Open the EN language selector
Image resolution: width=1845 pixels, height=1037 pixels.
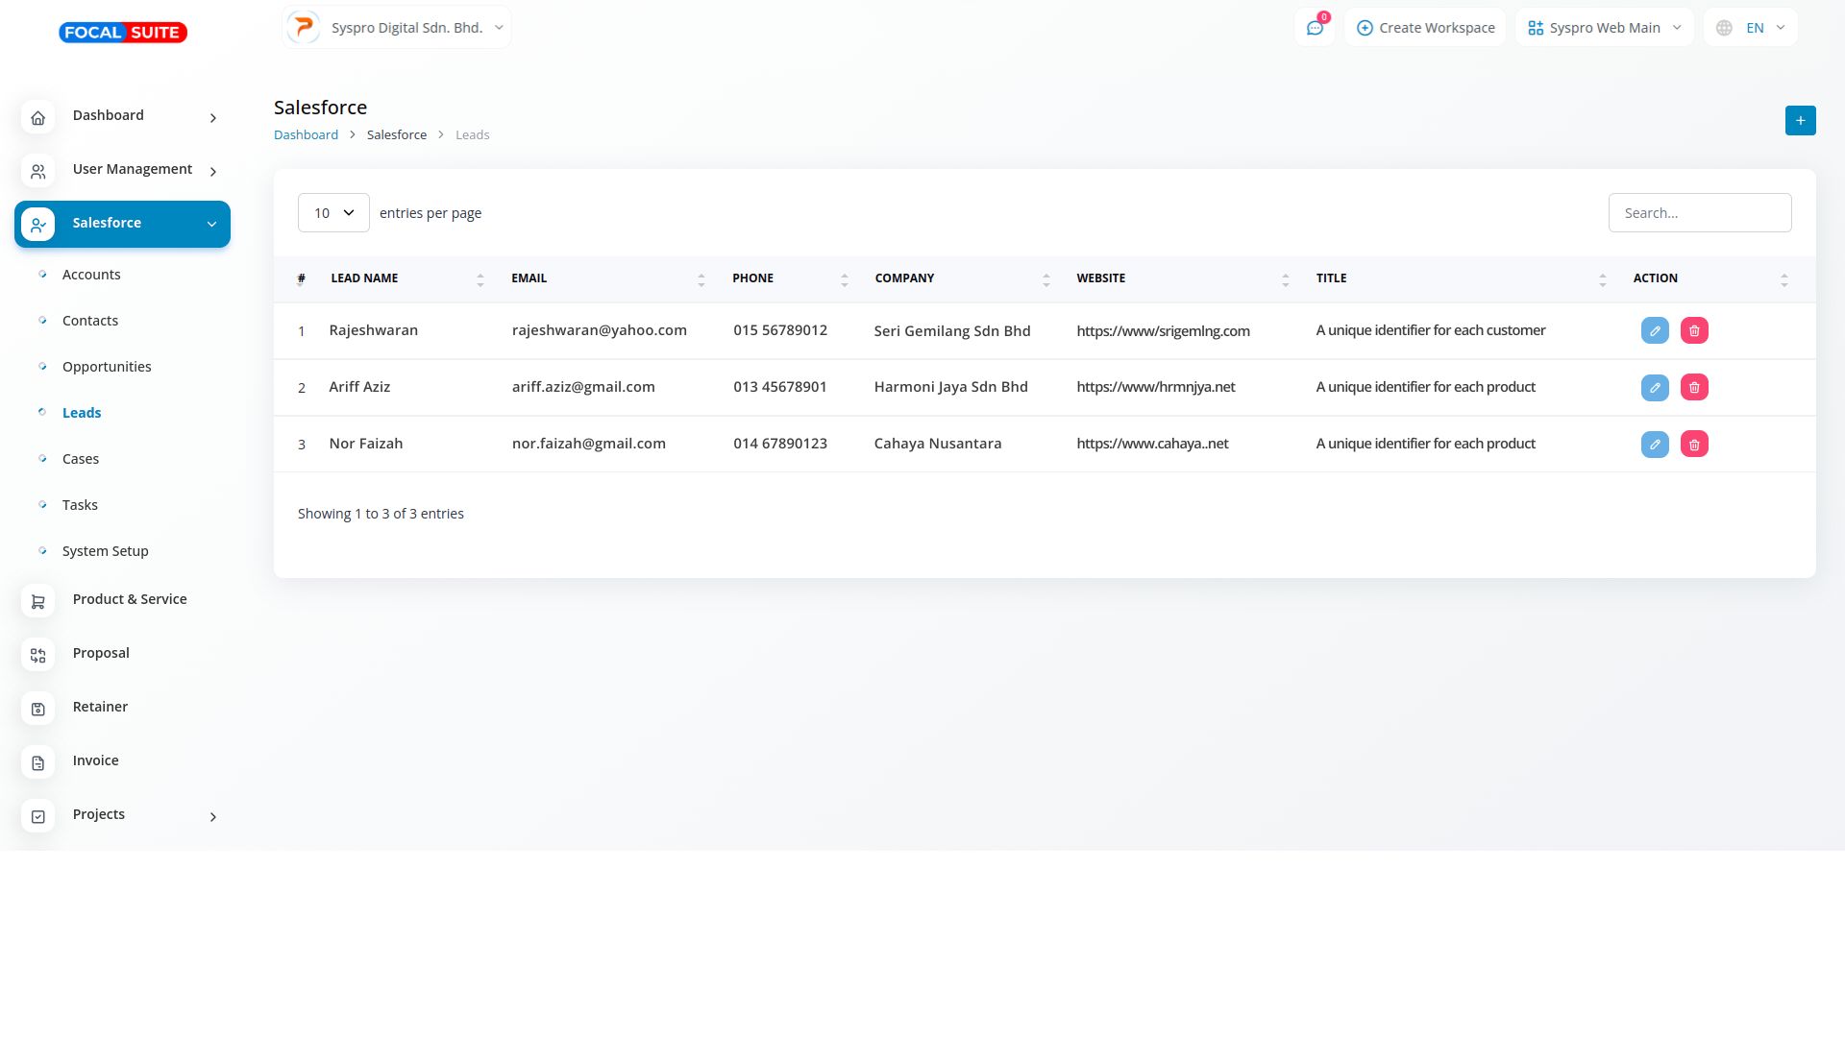pos(1751,28)
